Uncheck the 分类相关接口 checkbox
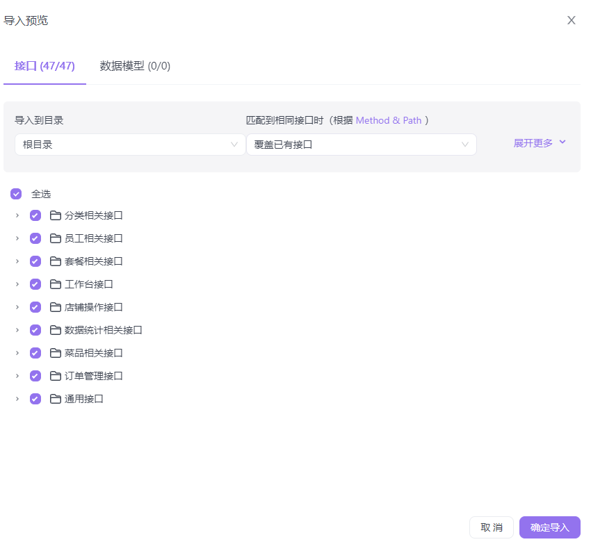591x551 pixels. 35,215
